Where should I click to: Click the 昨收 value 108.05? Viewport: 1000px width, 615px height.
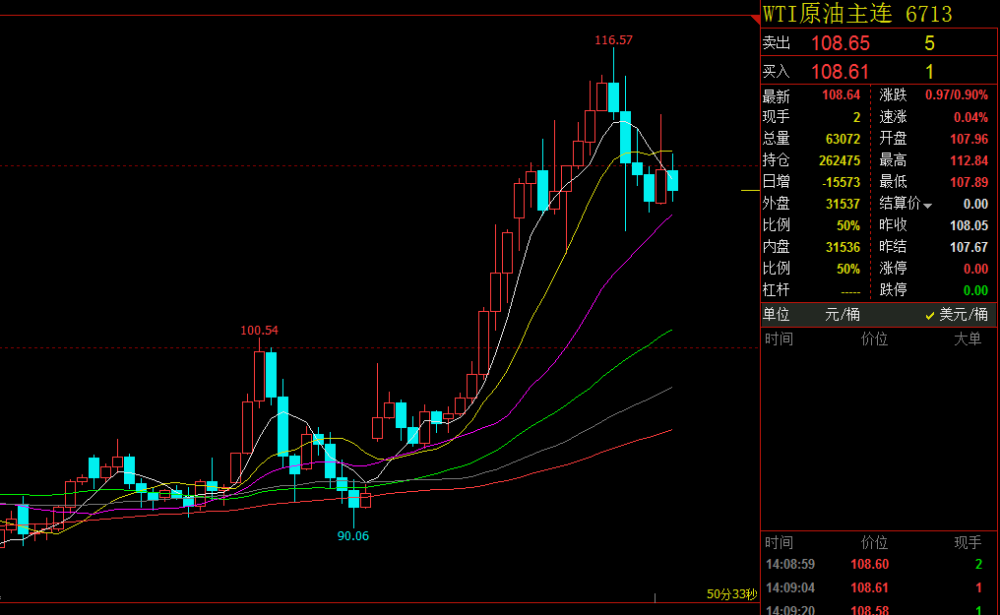point(969,225)
